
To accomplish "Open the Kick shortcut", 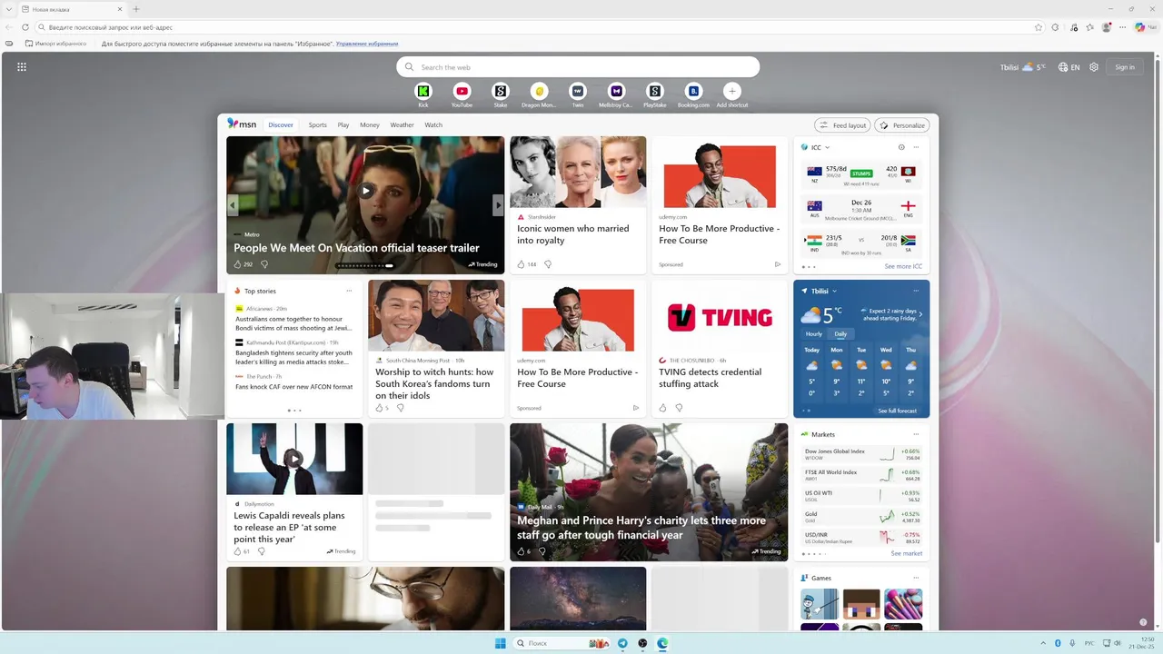I will (x=423, y=91).
